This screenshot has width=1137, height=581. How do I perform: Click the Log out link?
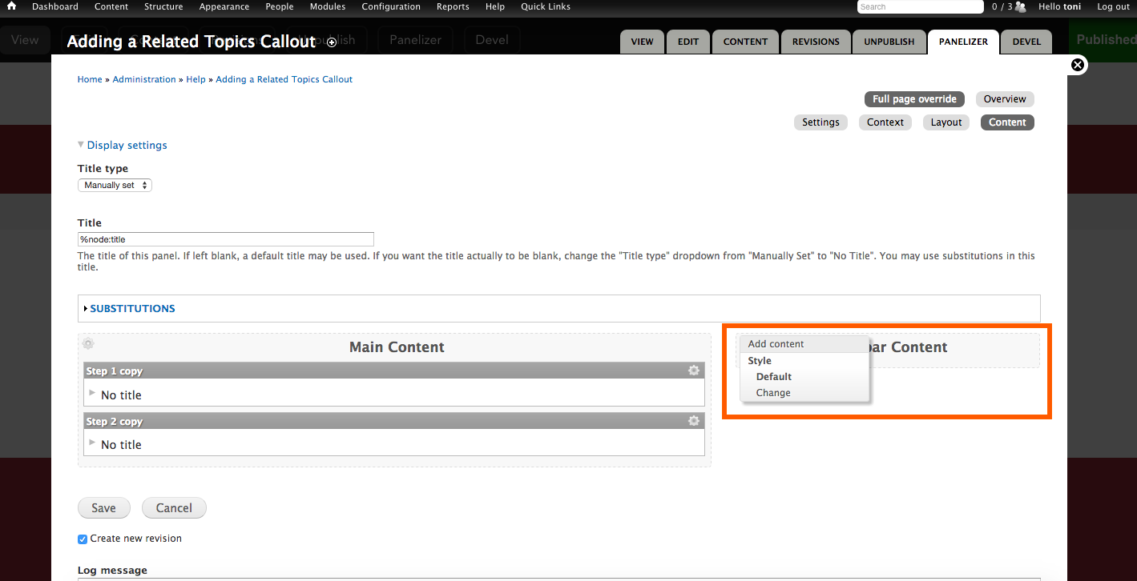(x=1114, y=6)
